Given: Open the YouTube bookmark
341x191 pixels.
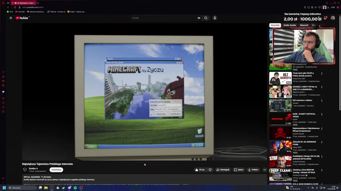Looking at the screenshot, I should 20,12.
